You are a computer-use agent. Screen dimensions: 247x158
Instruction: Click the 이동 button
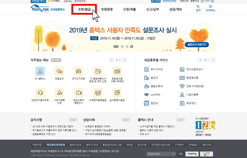tap(181, 154)
